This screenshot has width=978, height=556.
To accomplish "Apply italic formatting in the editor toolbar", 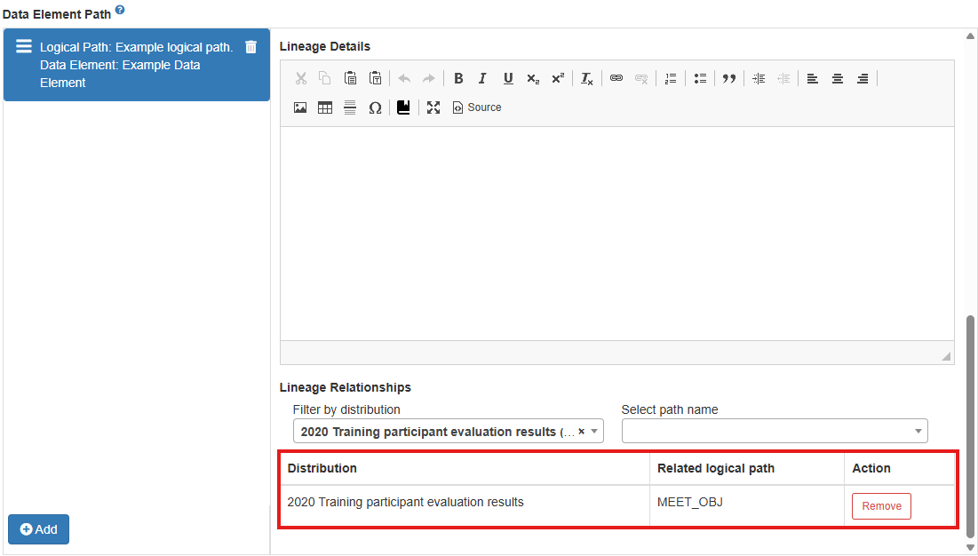I will [x=482, y=78].
